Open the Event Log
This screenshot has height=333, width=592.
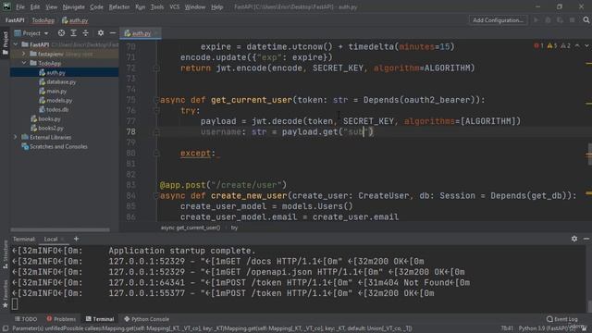click(x=562, y=319)
